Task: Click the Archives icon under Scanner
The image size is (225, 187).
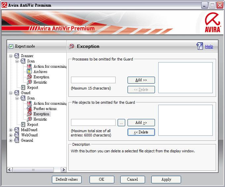Action: click(29, 72)
